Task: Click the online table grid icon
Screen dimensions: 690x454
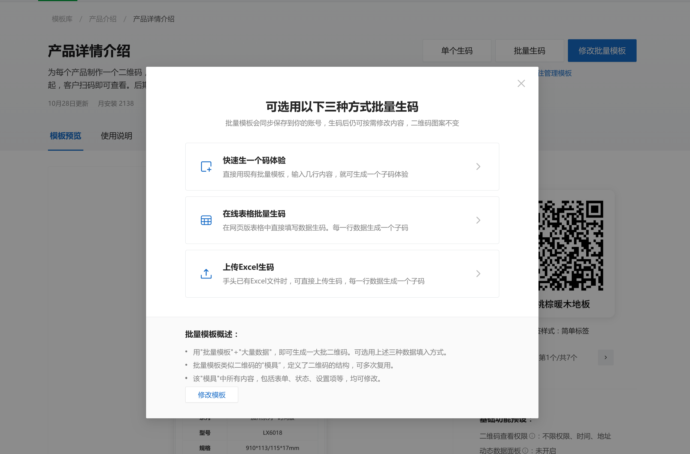Action: [x=206, y=220]
